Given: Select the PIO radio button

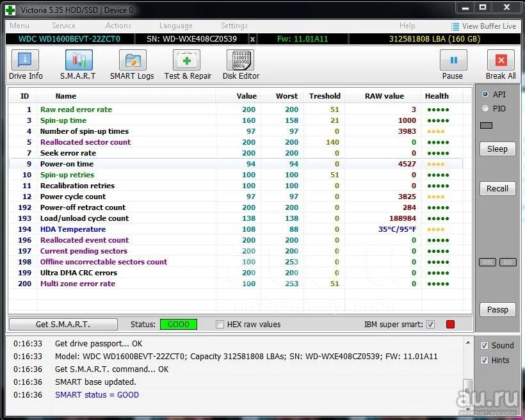Looking at the screenshot, I should 485,108.
